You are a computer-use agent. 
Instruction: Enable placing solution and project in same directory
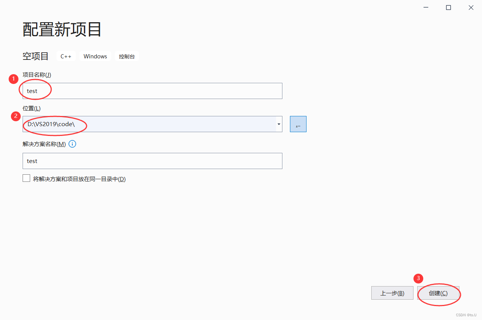coord(26,178)
